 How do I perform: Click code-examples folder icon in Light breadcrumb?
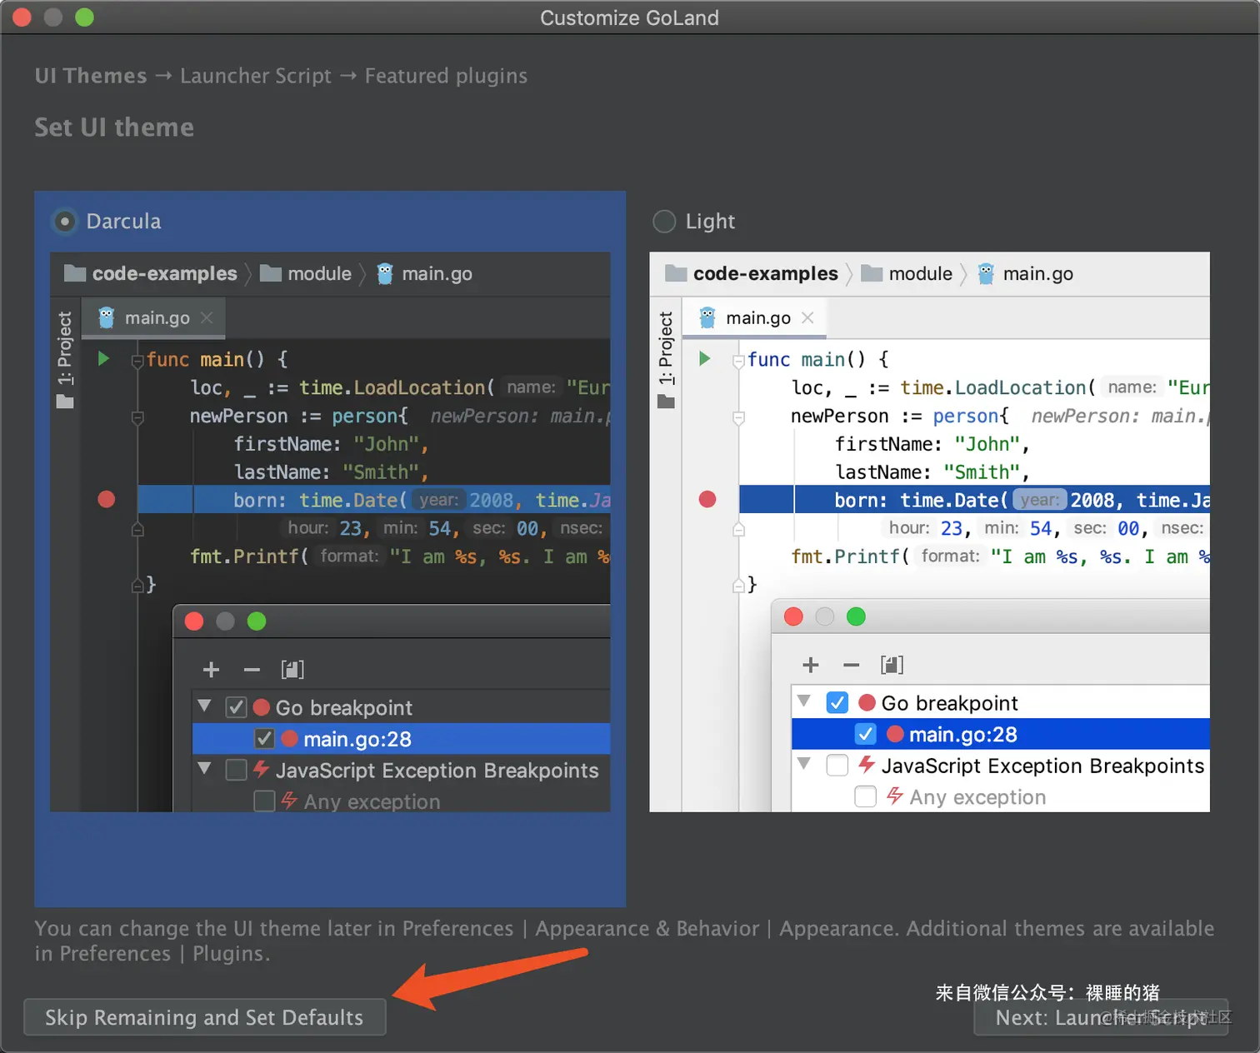(x=676, y=273)
